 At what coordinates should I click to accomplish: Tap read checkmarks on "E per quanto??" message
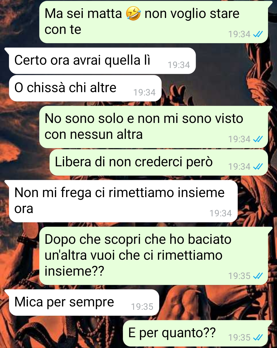[x=258, y=337]
